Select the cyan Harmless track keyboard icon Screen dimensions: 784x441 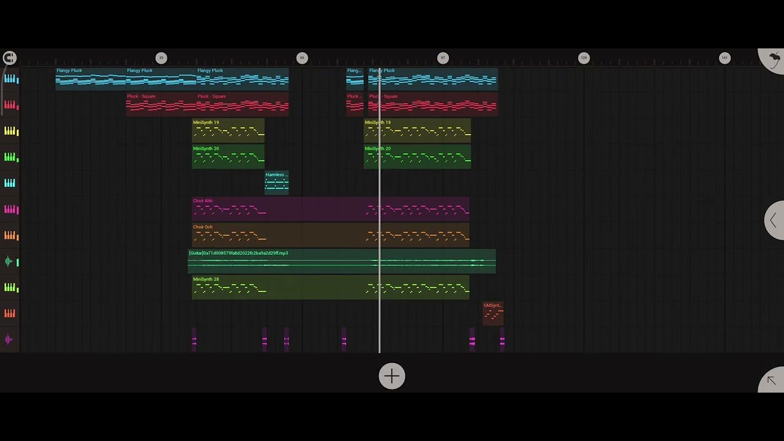point(10,183)
